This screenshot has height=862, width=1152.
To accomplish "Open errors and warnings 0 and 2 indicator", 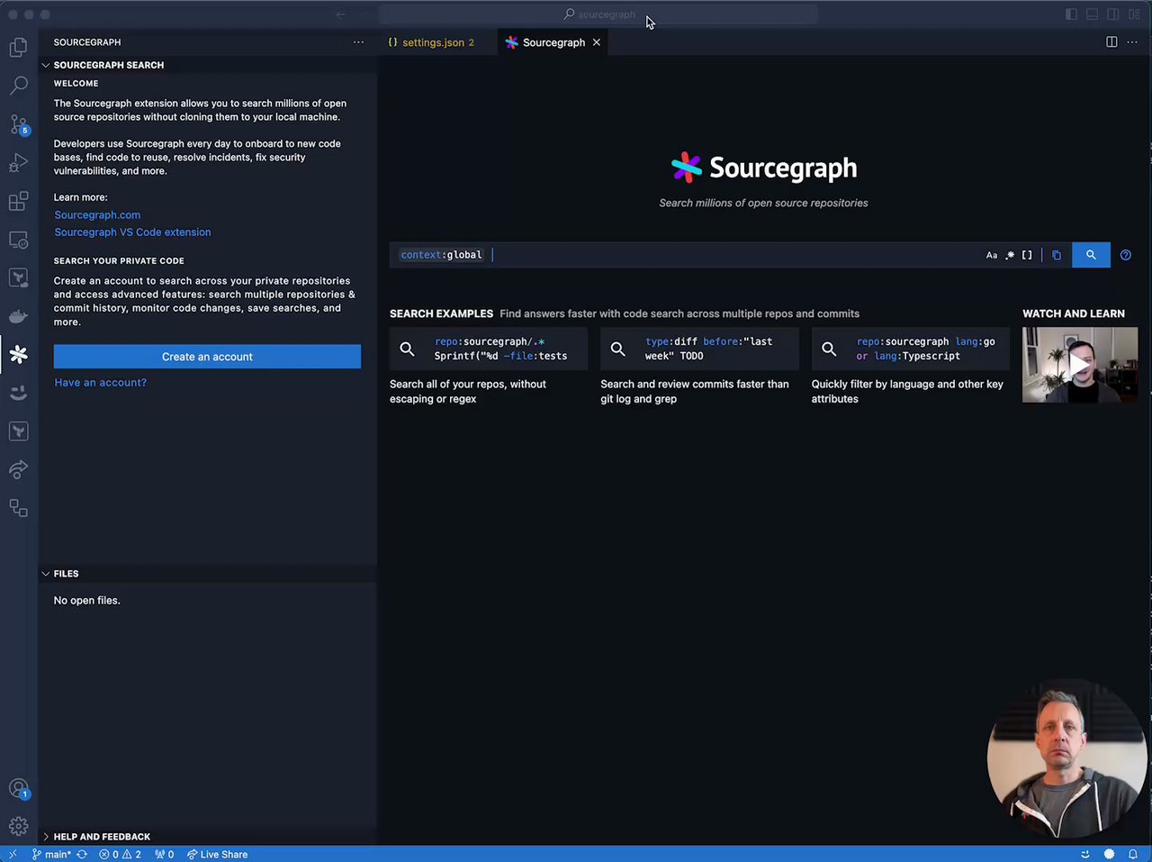I will 120,854.
